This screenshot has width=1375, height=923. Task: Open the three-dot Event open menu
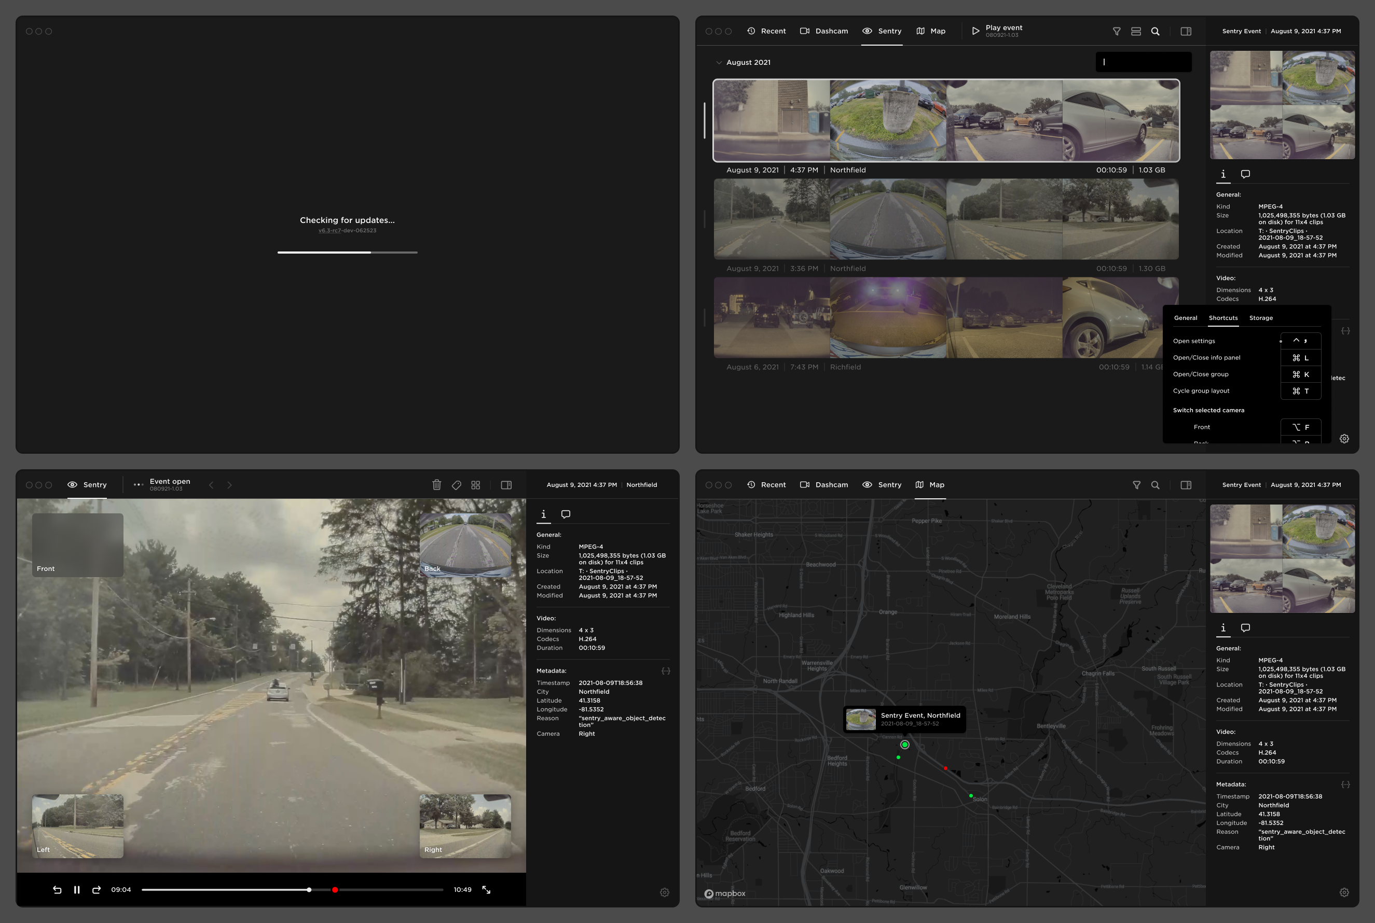[x=139, y=485]
